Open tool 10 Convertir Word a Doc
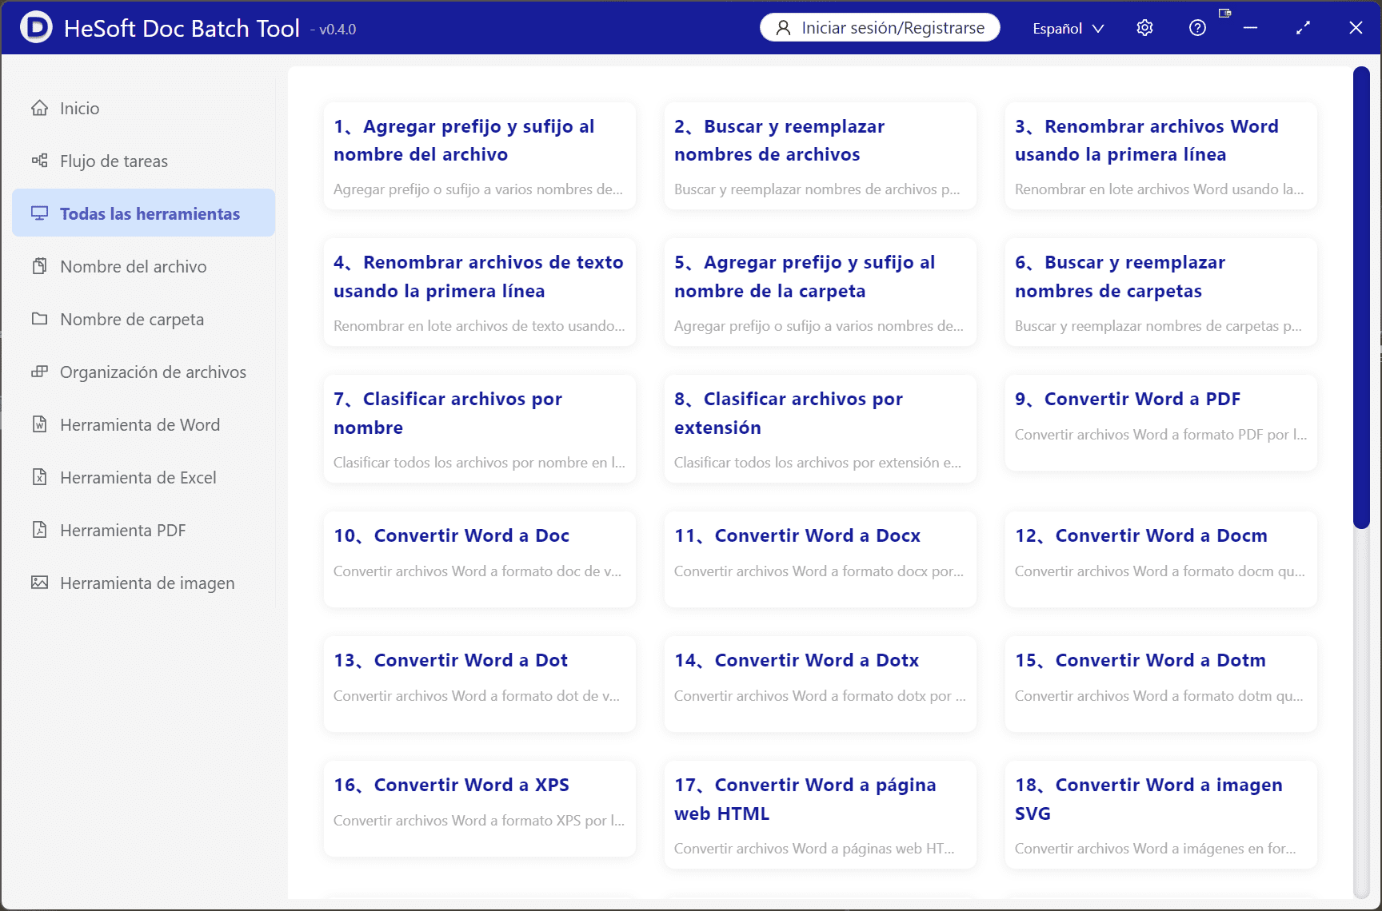 point(480,559)
